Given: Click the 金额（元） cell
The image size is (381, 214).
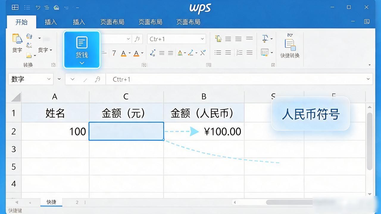Looking at the screenshot, I should 126,113.
